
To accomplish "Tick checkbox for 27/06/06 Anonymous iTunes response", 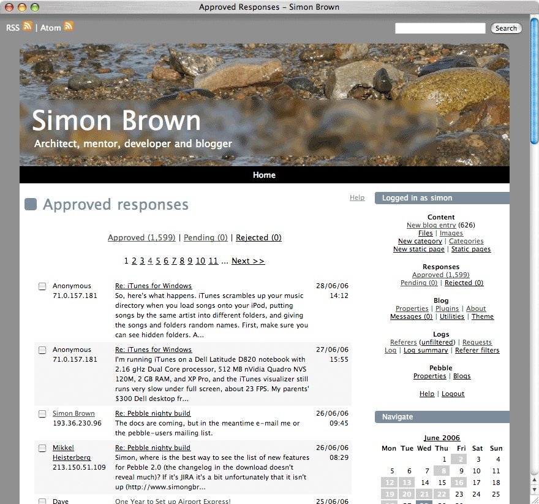I will point(42,350).
